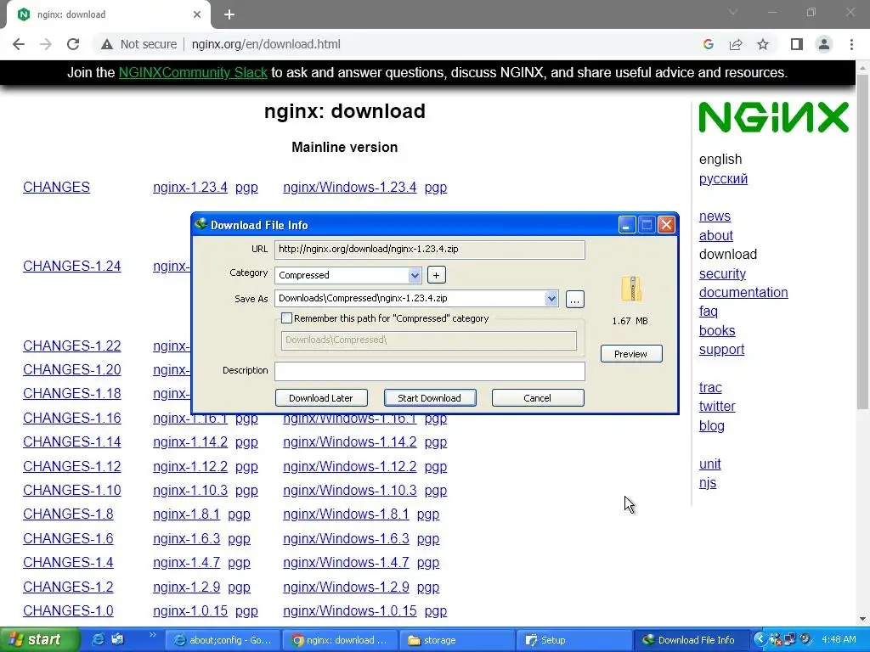Click the URL field in download dialog
Viewport: 870px width, 652px height.
pos(429,250)
